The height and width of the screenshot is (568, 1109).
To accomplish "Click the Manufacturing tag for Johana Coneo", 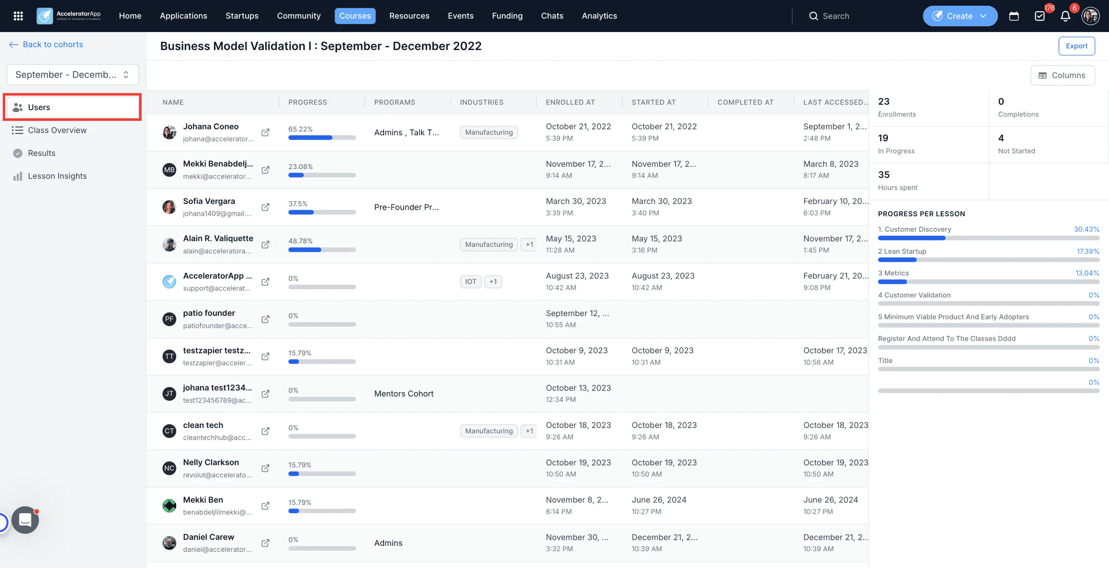I will click(489, 132).
